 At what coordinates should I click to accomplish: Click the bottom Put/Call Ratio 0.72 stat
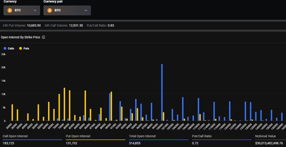click(x=195, y=143)
